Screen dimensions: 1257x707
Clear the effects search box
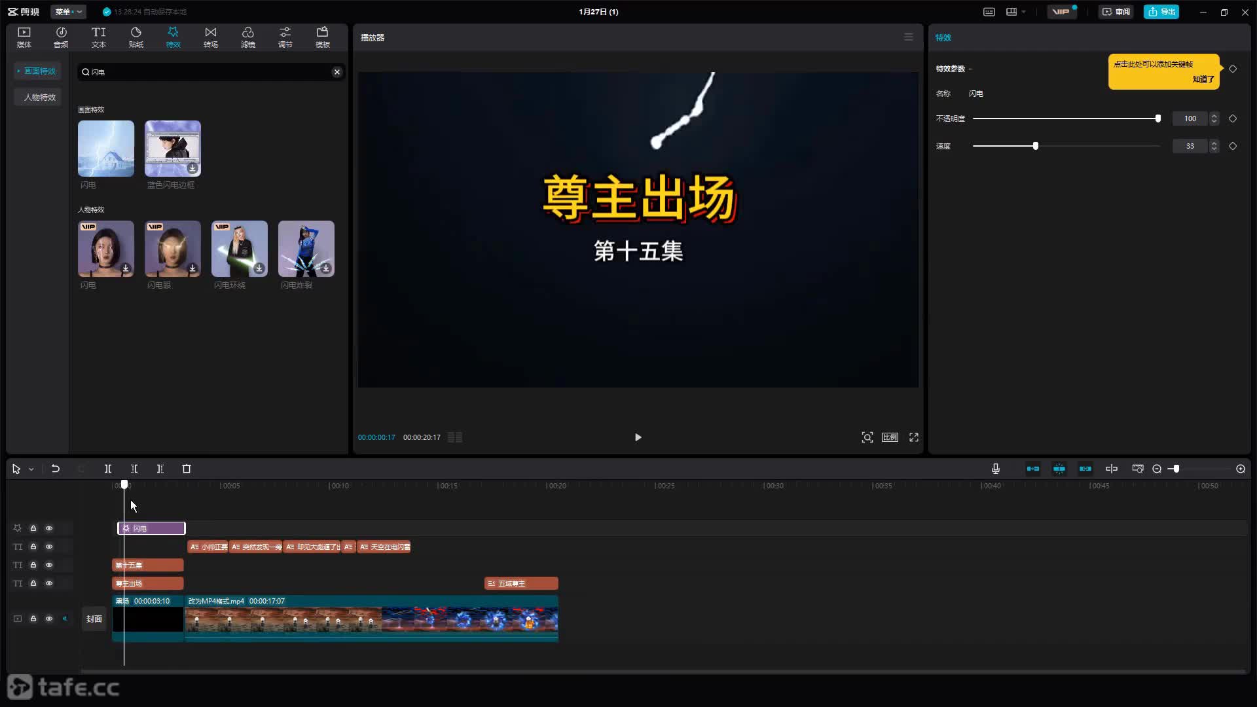pos(337,72)
